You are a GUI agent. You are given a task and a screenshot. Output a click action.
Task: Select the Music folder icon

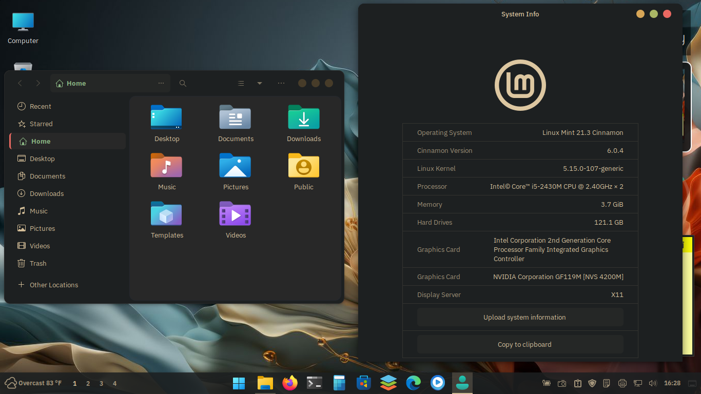(166, 165)
